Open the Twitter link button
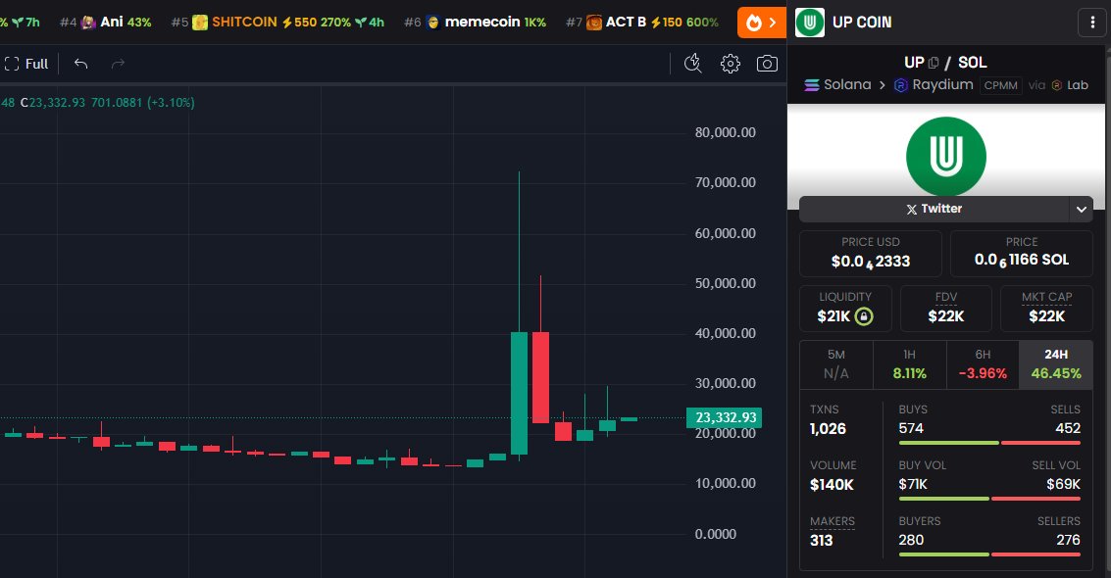The width and height of the screenshot is (1111, 578). point(934,209)
